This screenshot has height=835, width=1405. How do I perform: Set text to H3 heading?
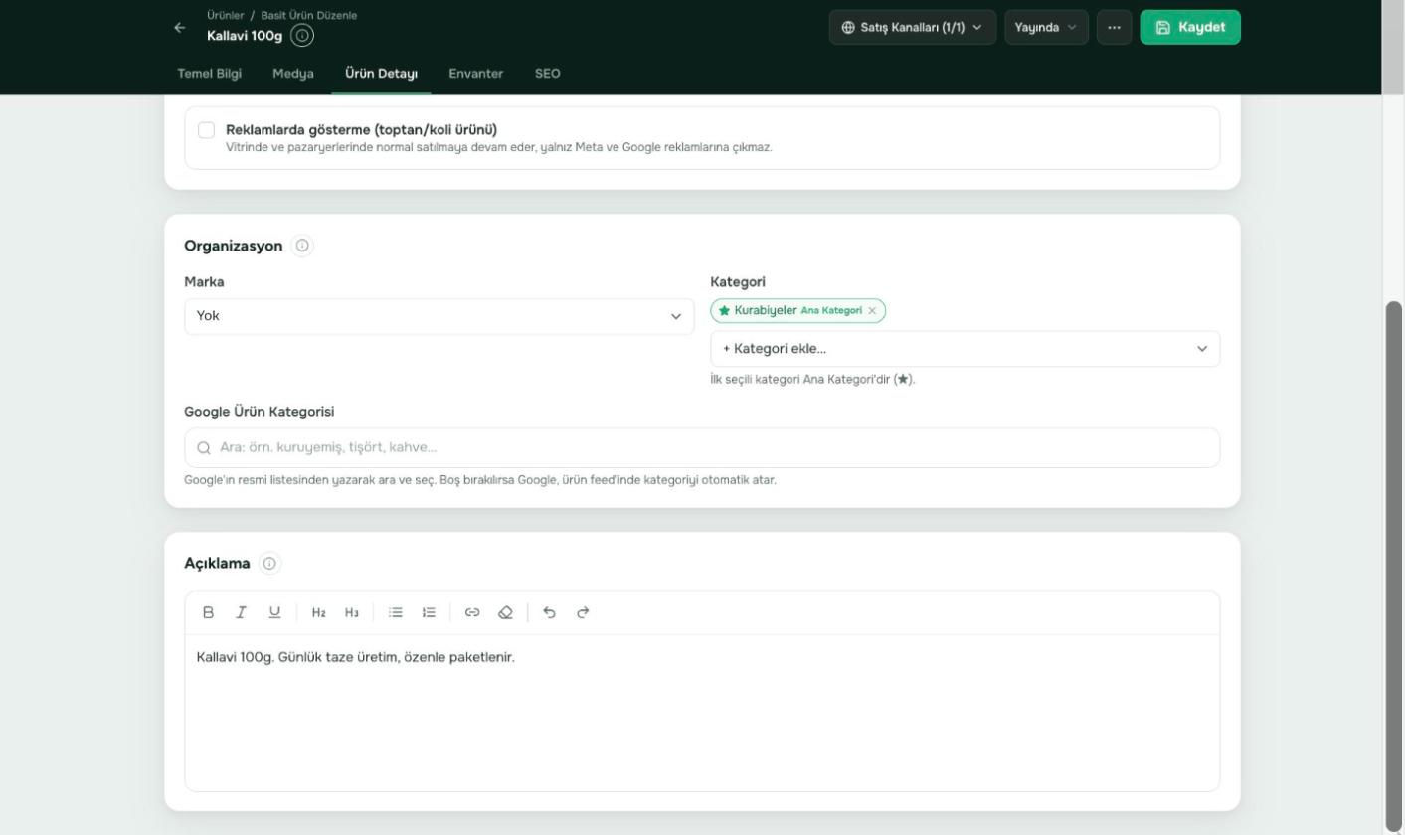click(351, 613)
